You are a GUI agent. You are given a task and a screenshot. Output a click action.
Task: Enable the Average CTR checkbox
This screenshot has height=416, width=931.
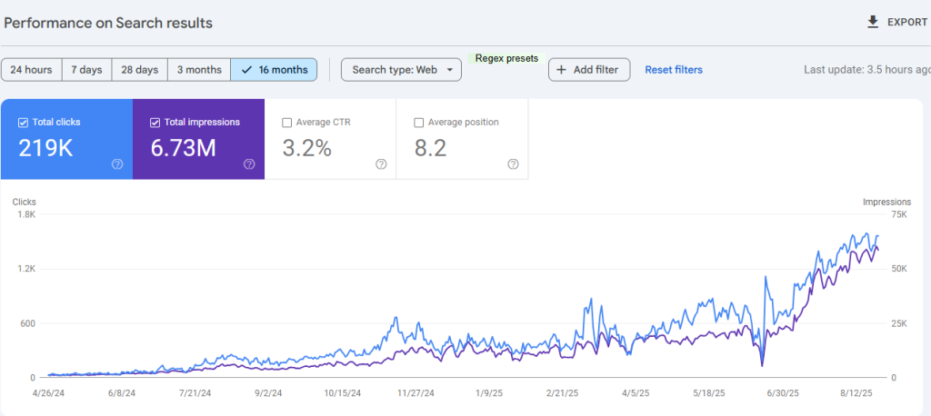click(287, 123)
